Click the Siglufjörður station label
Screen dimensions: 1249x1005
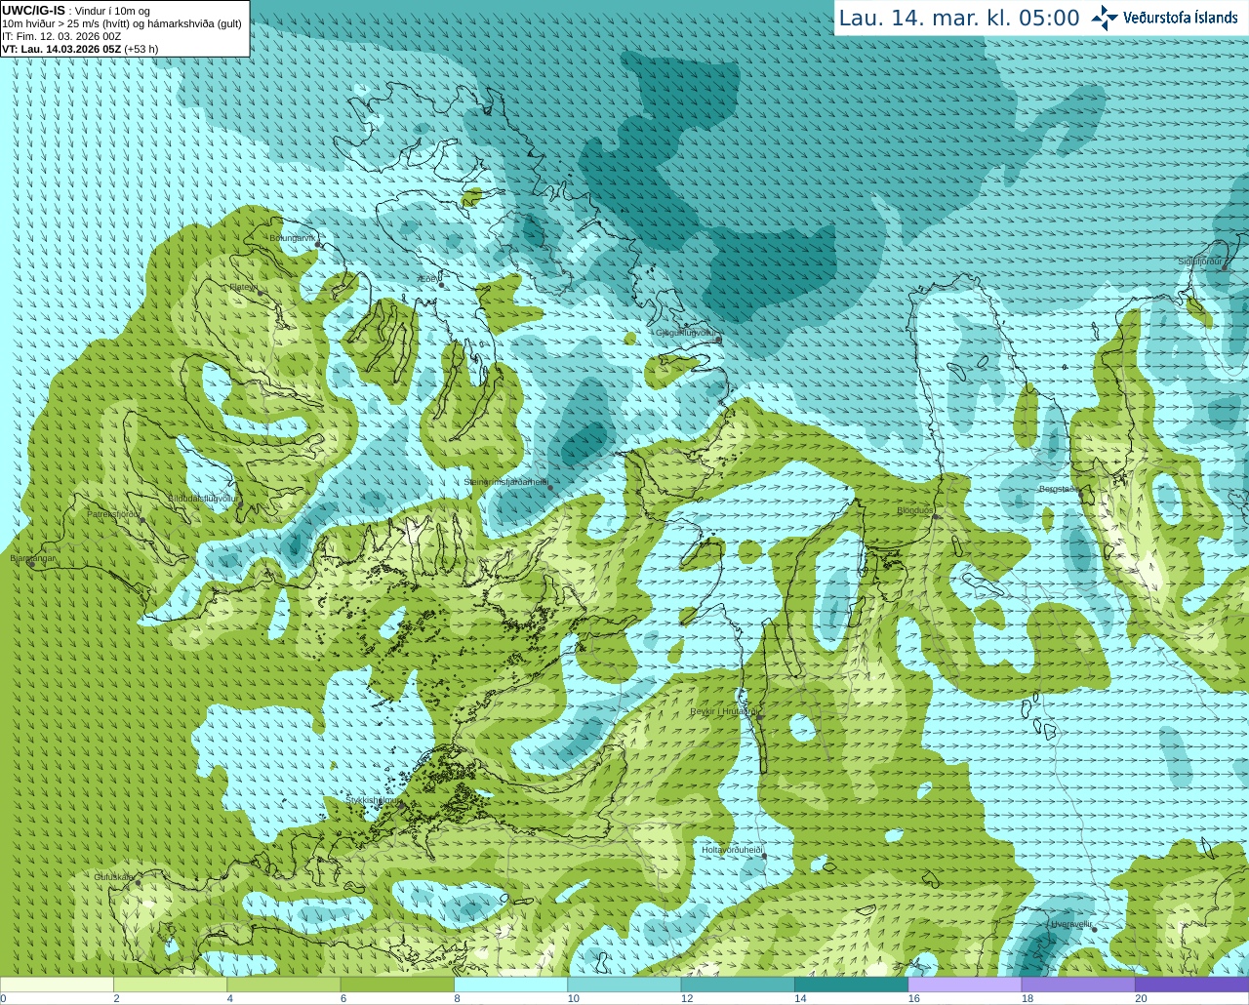coord(1201,261)
